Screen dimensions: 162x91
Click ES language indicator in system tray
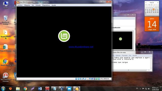pos(137,88)
